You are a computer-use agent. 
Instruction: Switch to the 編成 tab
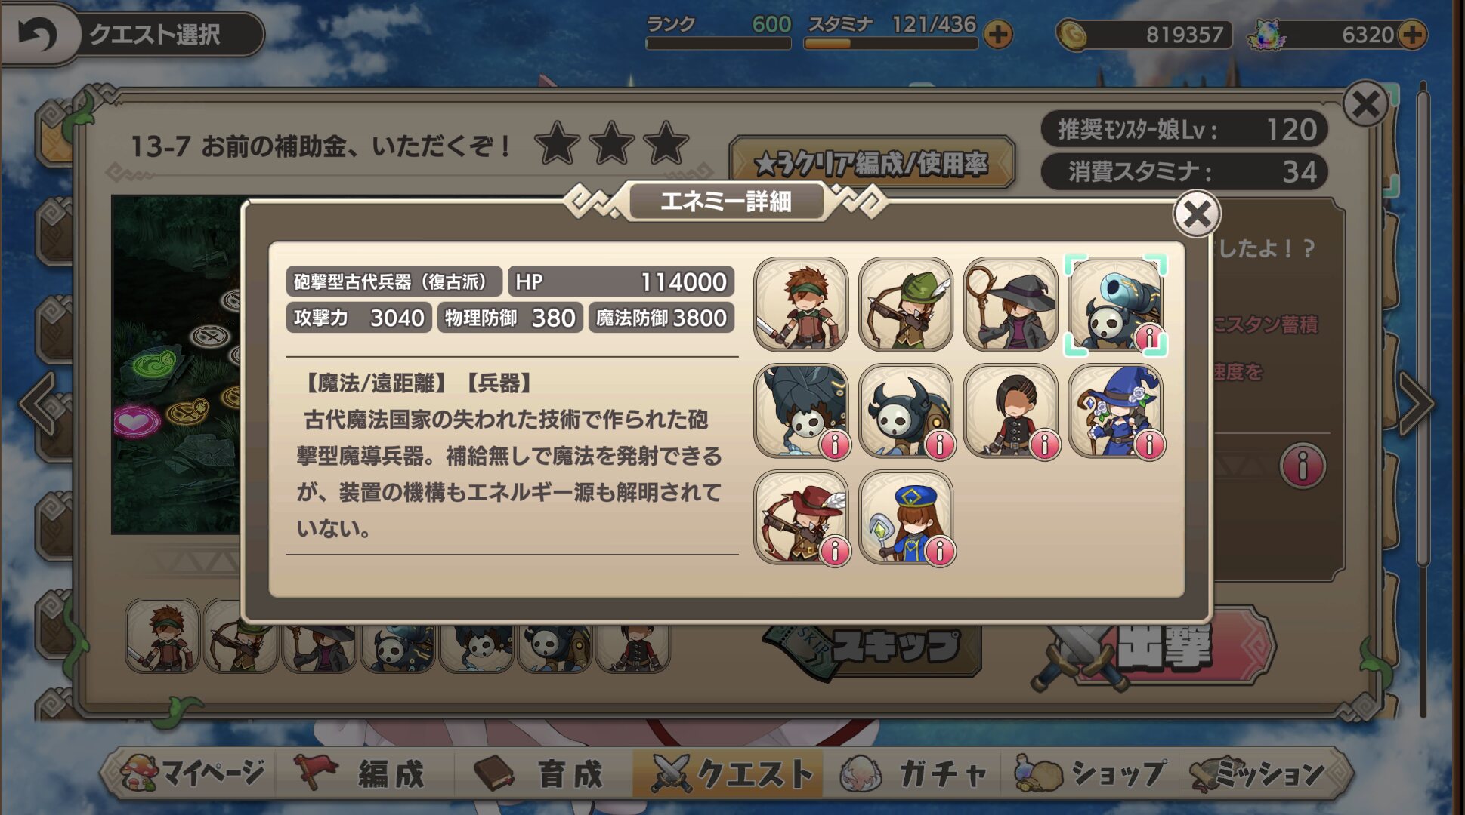point(363,773)
